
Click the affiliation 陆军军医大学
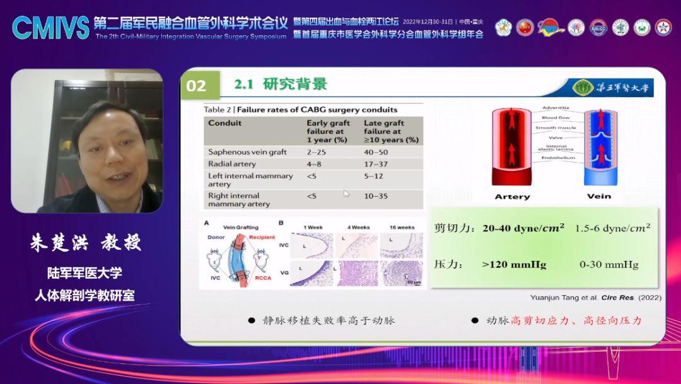84,273
